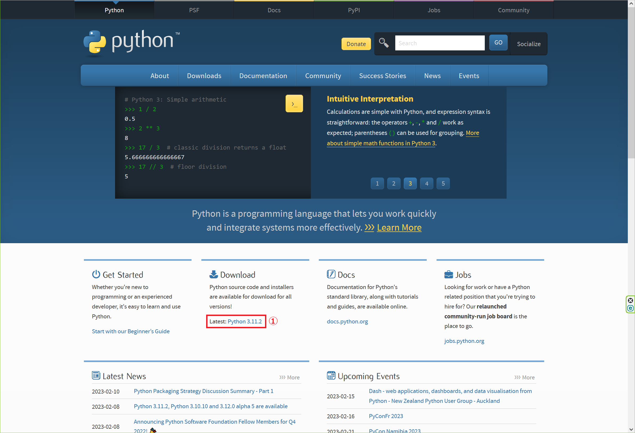Open the PyConFr 2023 event link
635x433 pixels.
click(x=386, y=416)
